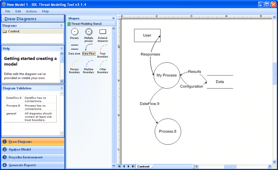The image size is (278, 170).
Task: Open the Help menu
Action: coord(46,11)
